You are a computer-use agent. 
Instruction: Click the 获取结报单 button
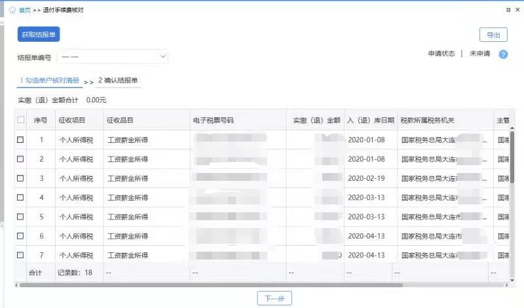coord(39,35)
